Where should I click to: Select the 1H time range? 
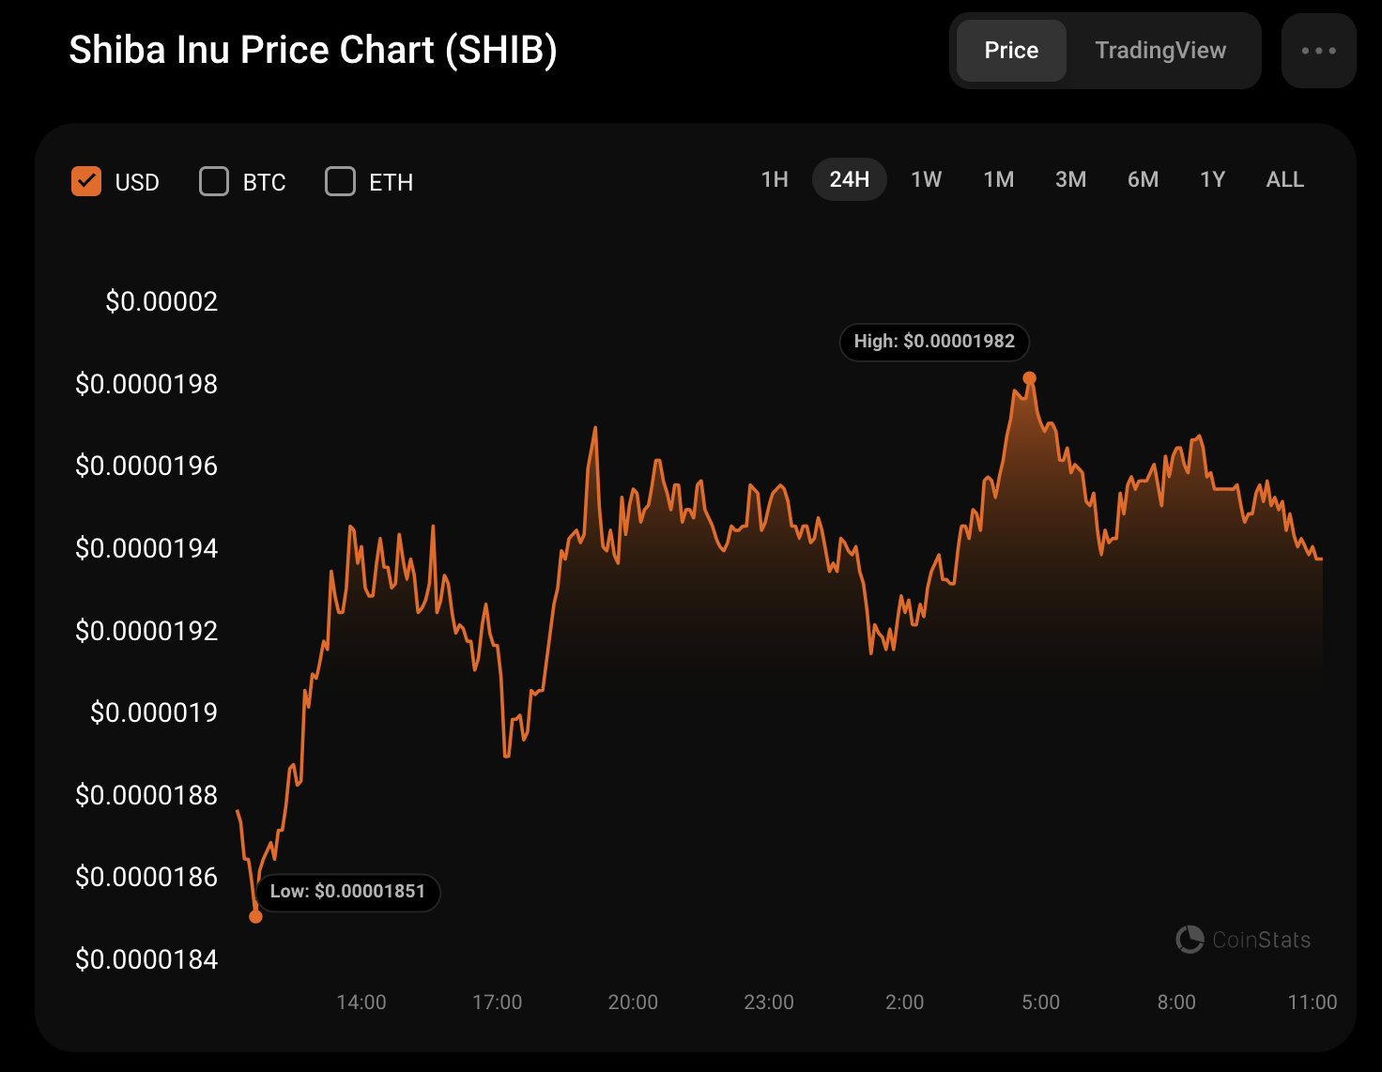(775, 179)
